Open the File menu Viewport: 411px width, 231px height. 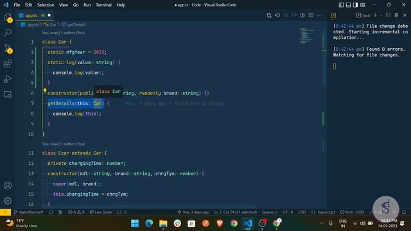click(17, 5)
